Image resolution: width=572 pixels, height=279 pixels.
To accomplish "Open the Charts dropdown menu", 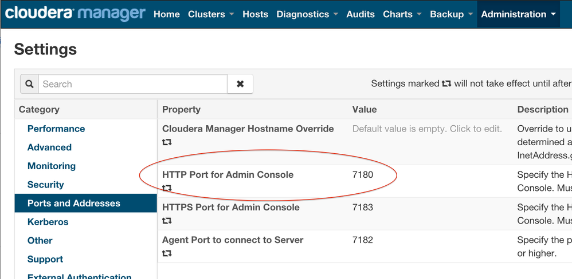I will [x=402, y=14].
